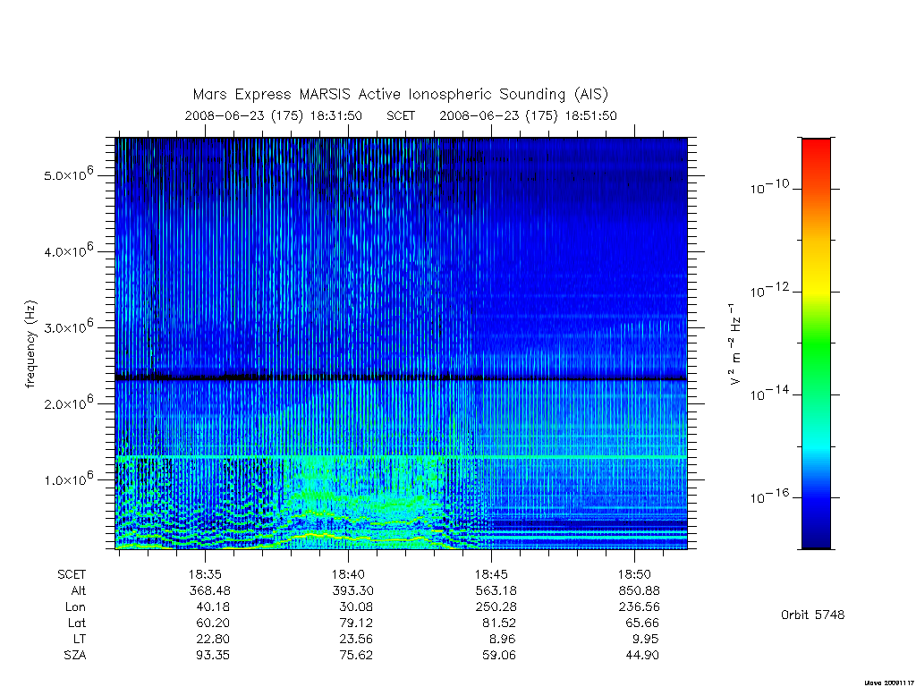Click the altitude value 850.88

[639, 590]
